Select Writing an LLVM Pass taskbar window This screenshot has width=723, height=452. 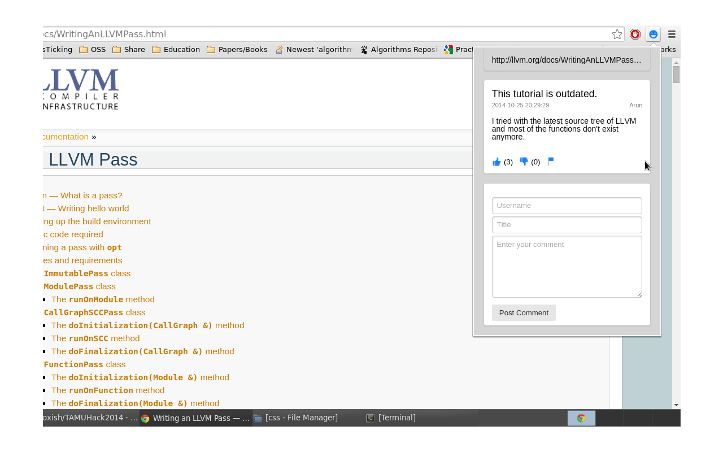pyautogui.click(x=195, y=418)
